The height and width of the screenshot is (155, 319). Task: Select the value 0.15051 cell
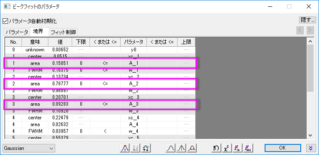point(60,63)
